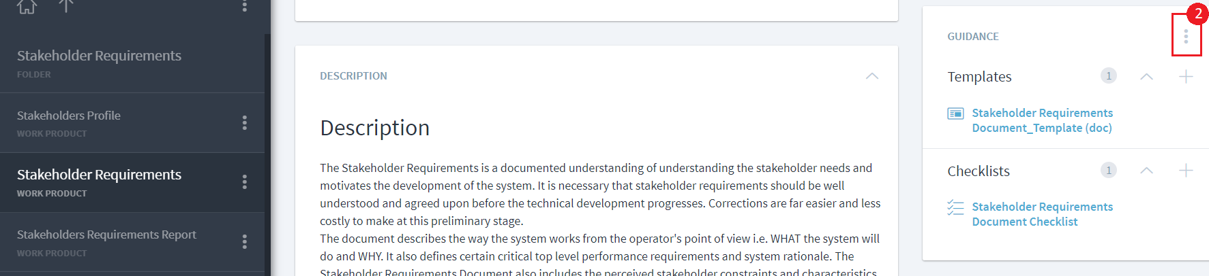
Task: Click the home icon in sidebar
Action: [x=27, y=6]
